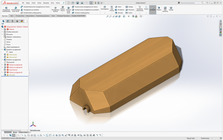
Task: Click the Shell (Skorupa) tool
Action: (x=119, y=13)
